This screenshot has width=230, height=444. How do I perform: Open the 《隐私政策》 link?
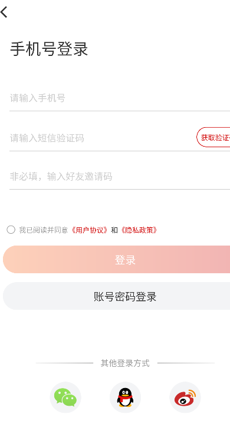pyautogui.click(x=139, y=230)
